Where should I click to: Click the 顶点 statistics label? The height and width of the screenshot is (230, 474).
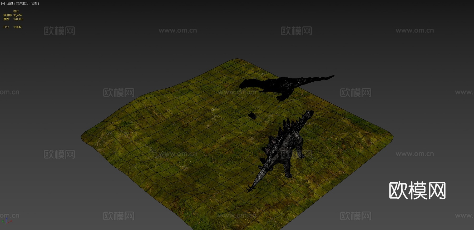point(7,19)
